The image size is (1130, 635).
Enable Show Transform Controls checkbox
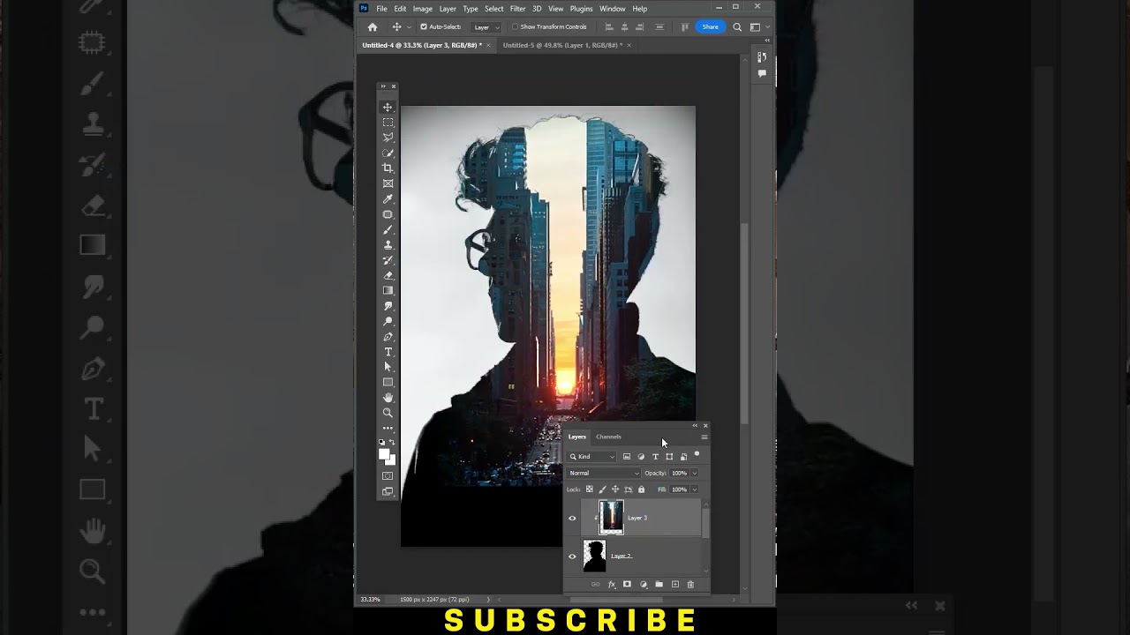515,26
